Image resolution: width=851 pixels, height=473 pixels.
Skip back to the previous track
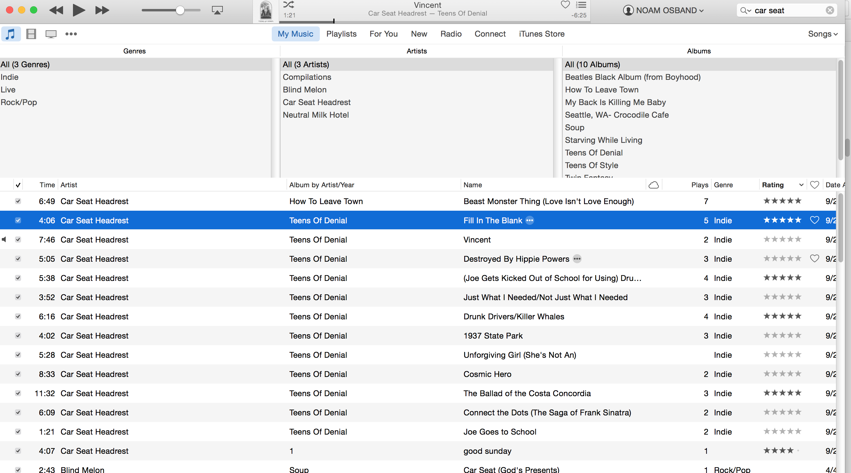tap(56, 10)
